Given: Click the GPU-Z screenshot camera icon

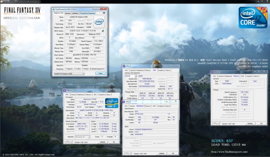Looking at the screenshot, I should point(104,13).
